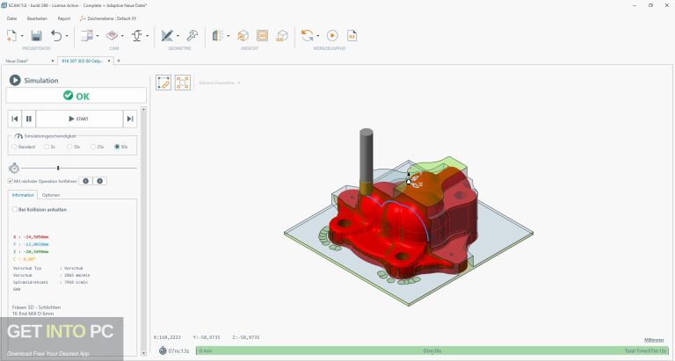Toggle 'Mit nächster Operation fortfahren' checkbox
Image resolution: width=675 pixels, height=361 pixels.
tap(11, 181)
